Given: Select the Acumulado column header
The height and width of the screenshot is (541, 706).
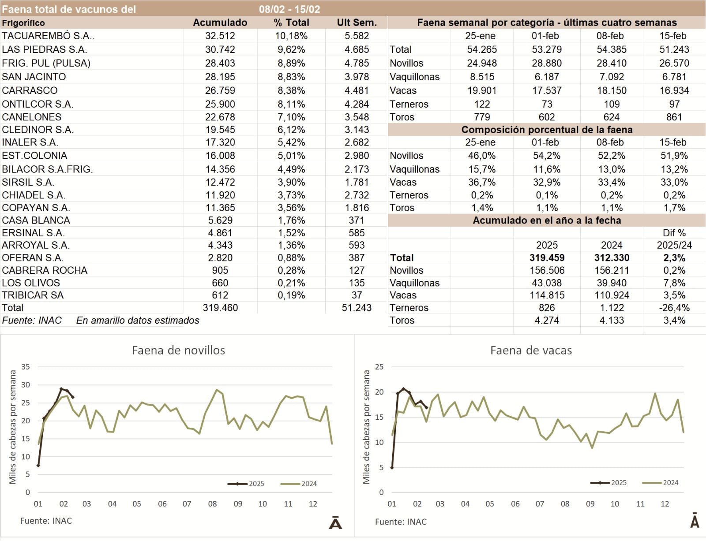Looking at the screenshot, I should coord(220,23).
